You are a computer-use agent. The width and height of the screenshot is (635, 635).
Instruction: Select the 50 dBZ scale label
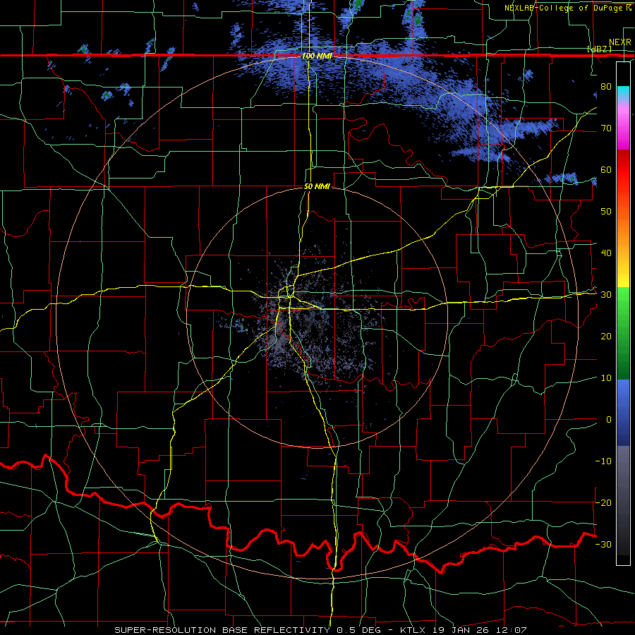point(606,212)
